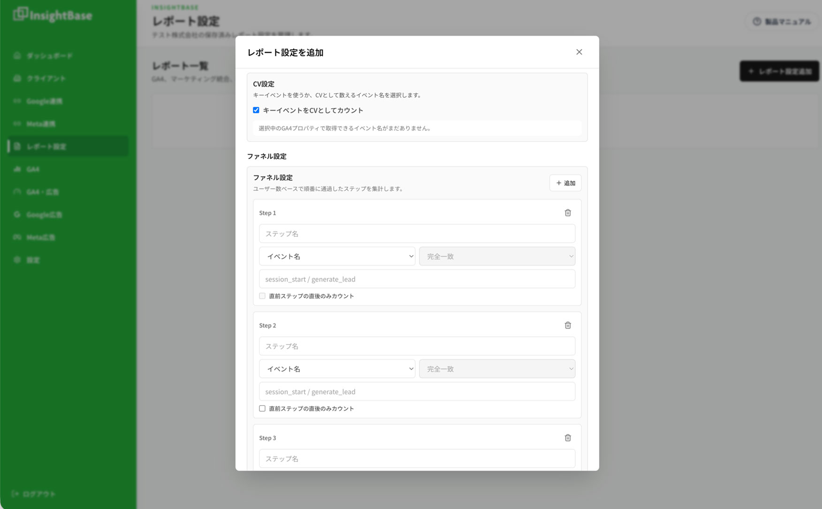Image resolution: width=822 pixels, height=509 pixels.
Task: Click the Google連携 sidebar icon
Action: click(17, 101)
